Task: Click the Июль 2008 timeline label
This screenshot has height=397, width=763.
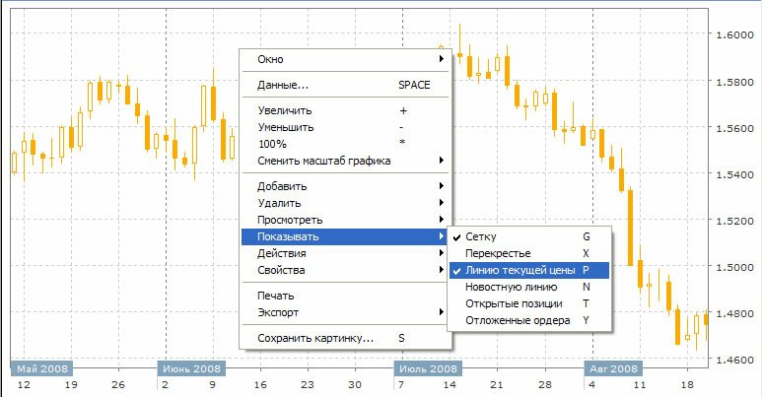Action: pyautogui.click(x=429, y=368)
